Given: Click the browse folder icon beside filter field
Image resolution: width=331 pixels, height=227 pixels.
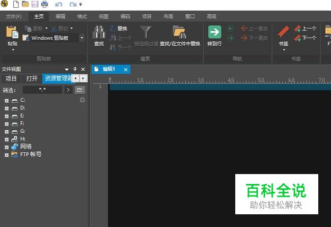Looking at the screenshot, I should coord(79,90).
